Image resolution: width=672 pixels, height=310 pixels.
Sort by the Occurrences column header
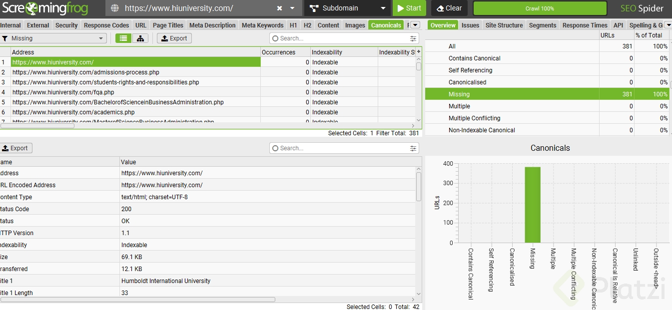tap(285, 52)
